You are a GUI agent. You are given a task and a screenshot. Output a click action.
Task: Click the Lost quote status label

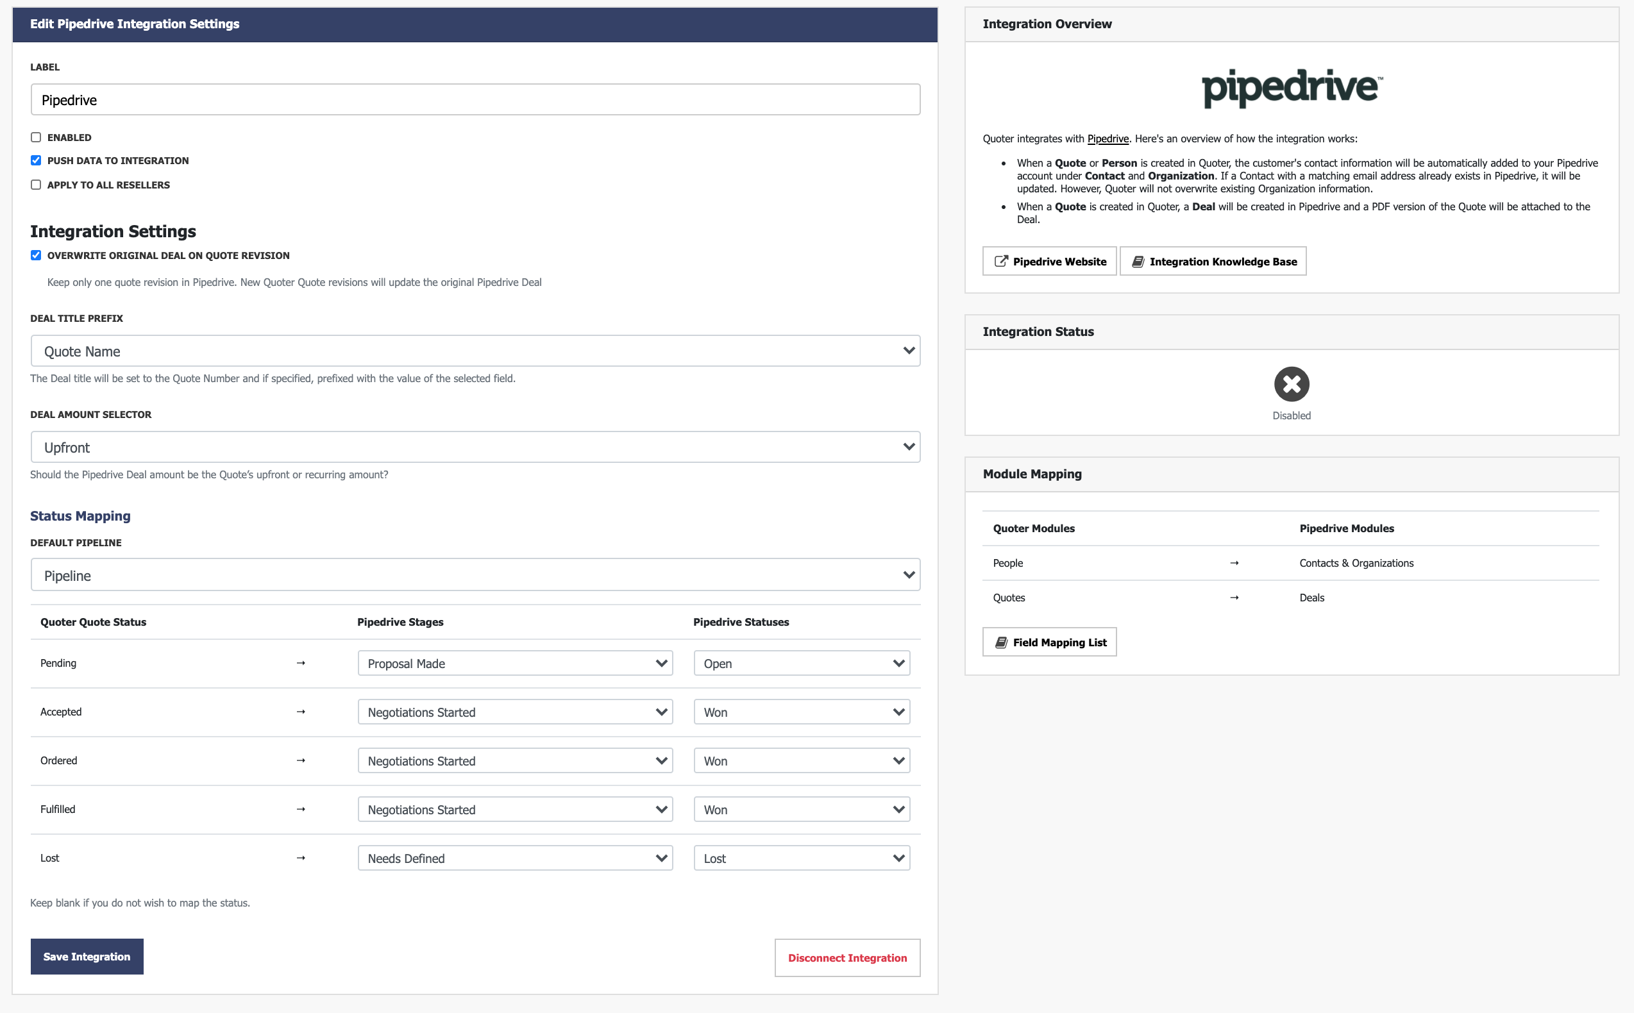(x=49, y=858)
